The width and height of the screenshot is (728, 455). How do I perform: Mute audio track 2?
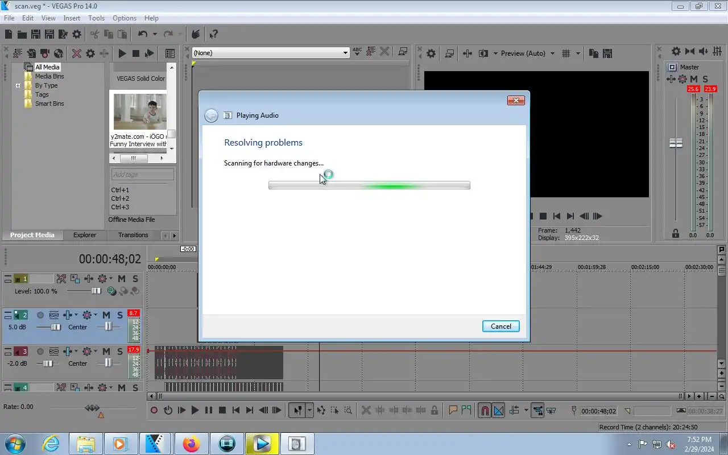tap(106, 315)
